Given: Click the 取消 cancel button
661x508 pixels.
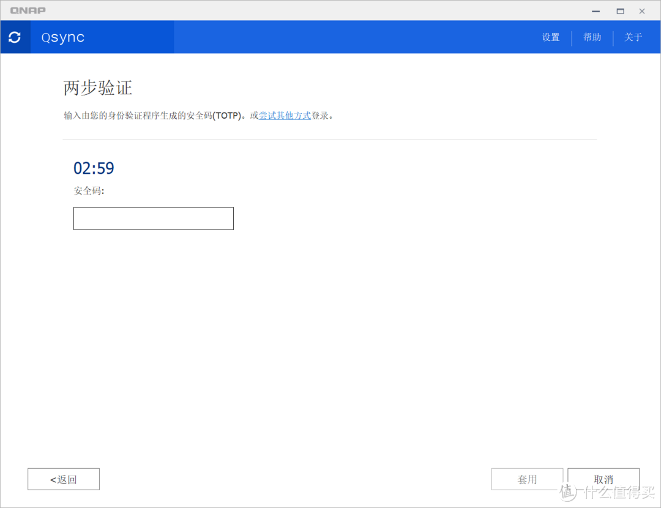Looking at the screenshot, I should (603, 479).
